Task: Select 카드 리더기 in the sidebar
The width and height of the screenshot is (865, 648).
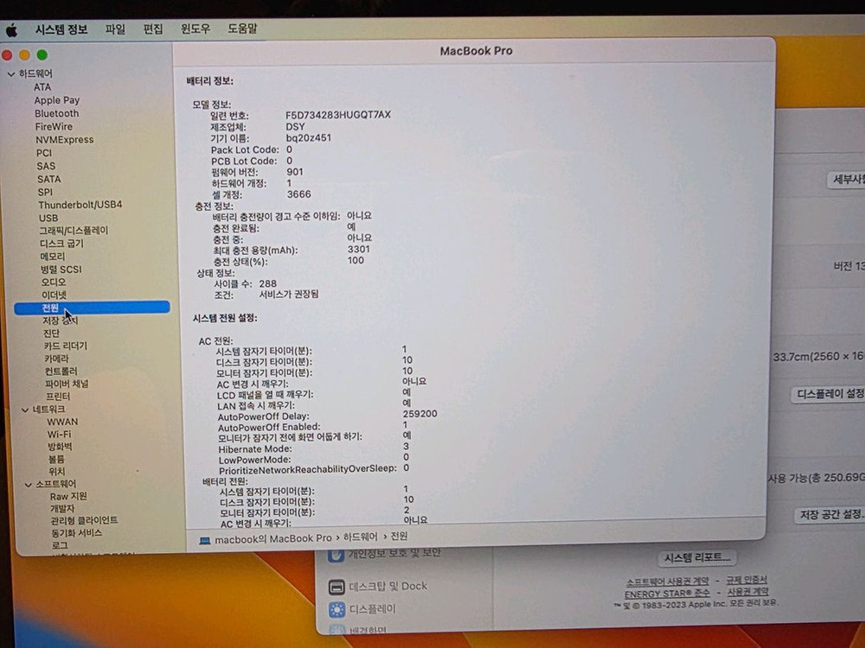Action: pyautogui.click(x=66, y=346)
